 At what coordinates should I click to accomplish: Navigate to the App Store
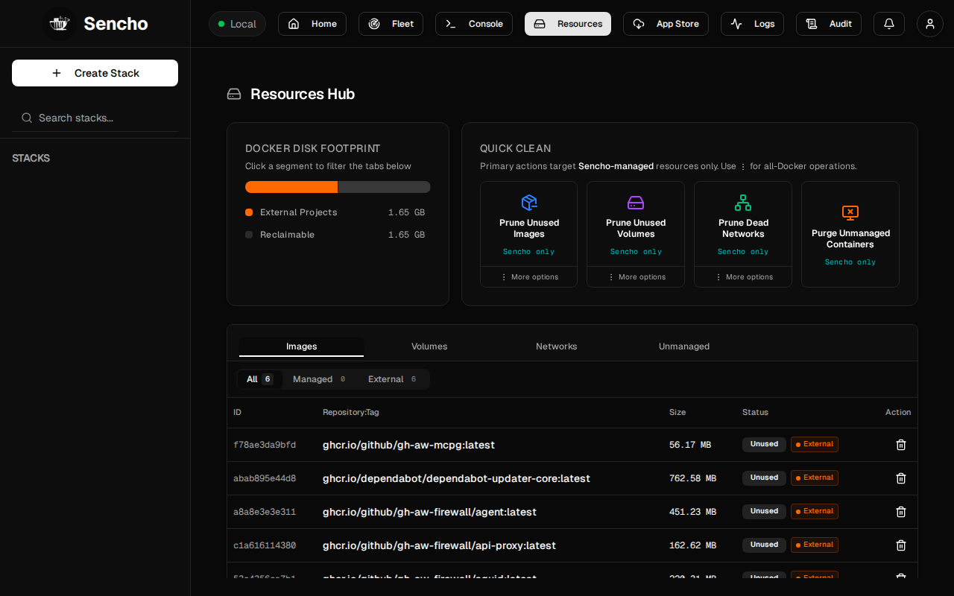(666, 24)
